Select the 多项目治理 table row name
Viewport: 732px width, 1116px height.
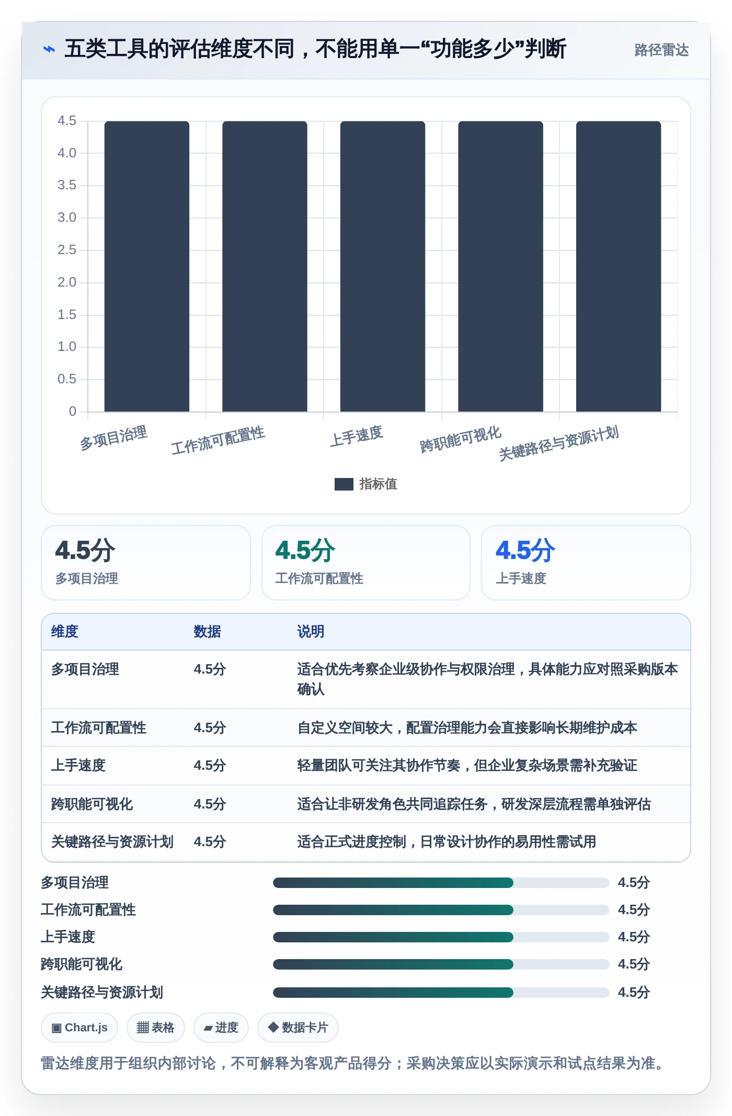tap(85, 669)
